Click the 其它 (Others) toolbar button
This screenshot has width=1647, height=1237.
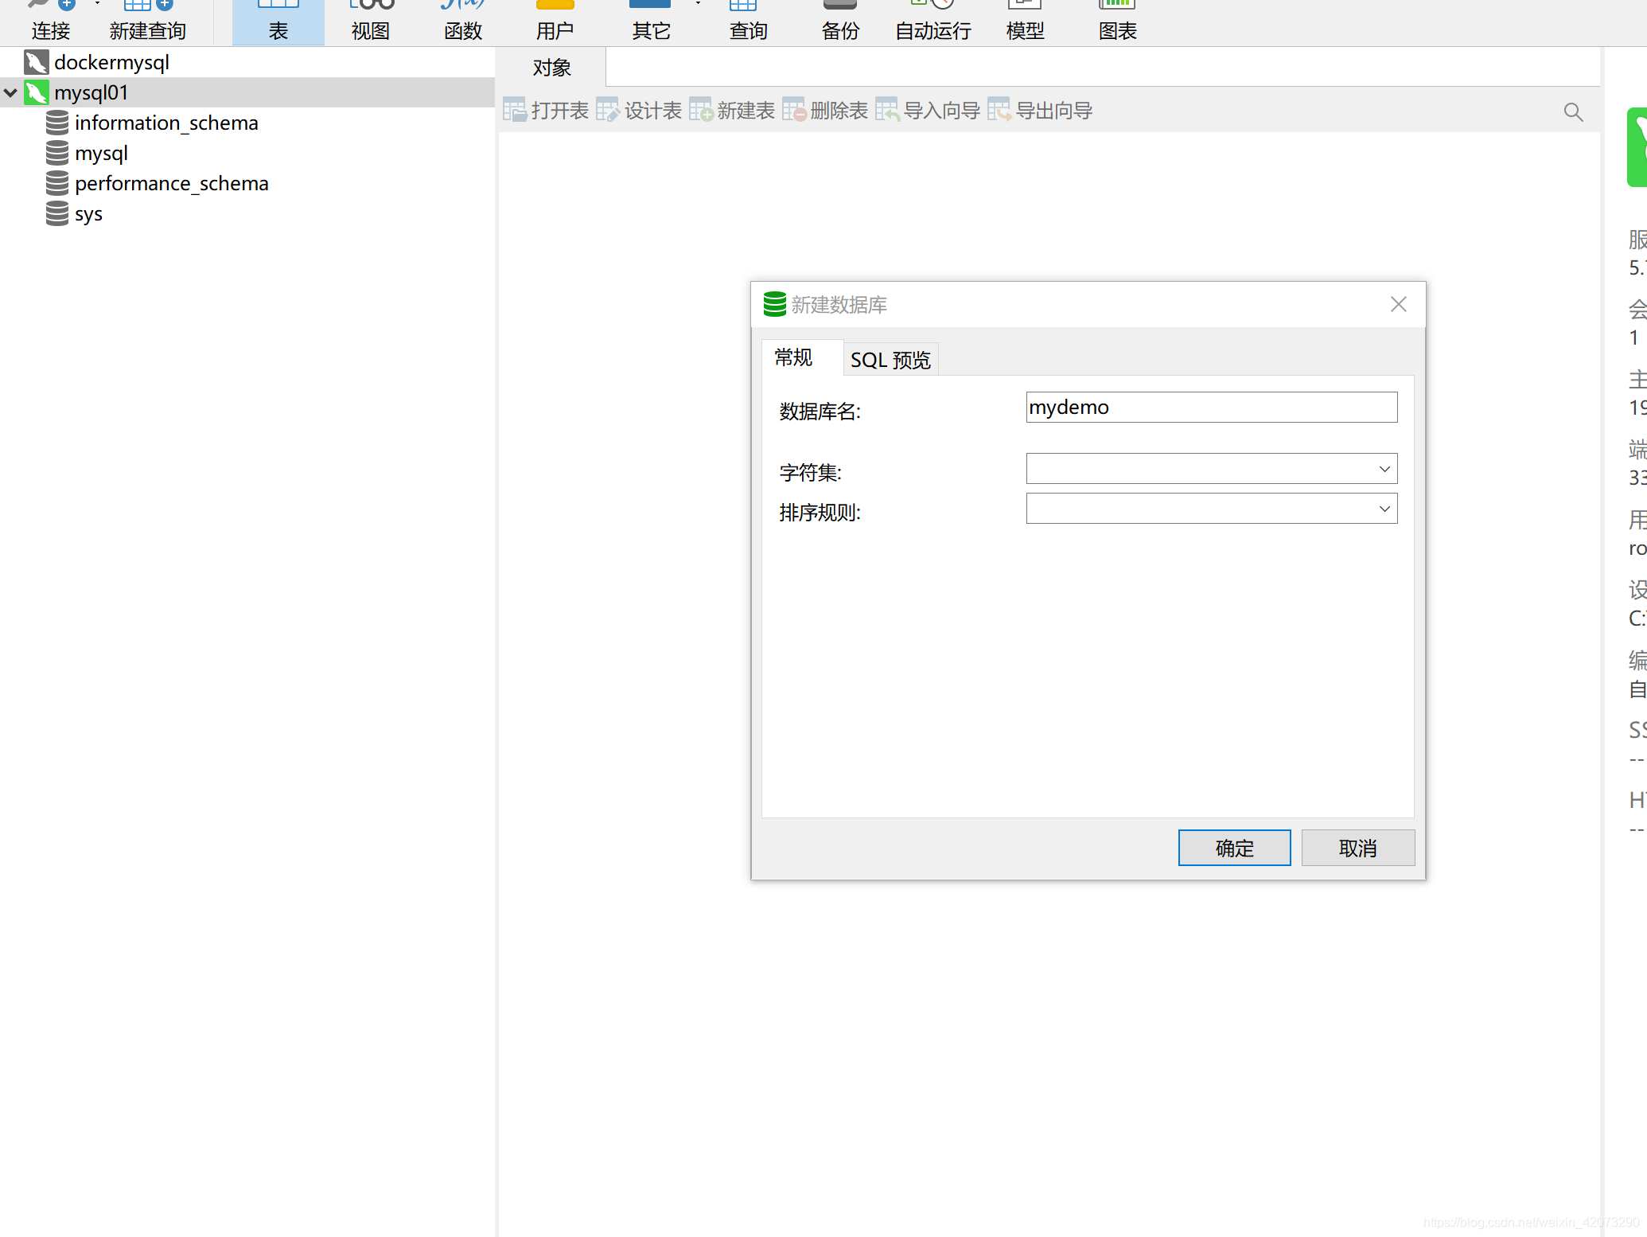651,21
